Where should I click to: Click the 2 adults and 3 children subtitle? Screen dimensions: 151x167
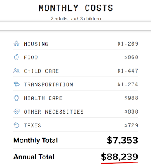[x=76, y=18]
